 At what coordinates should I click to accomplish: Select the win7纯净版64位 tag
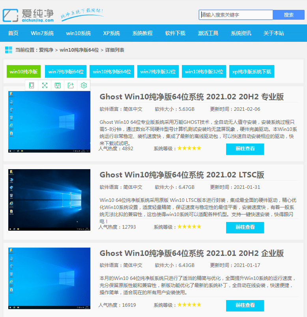coord(66,71)
